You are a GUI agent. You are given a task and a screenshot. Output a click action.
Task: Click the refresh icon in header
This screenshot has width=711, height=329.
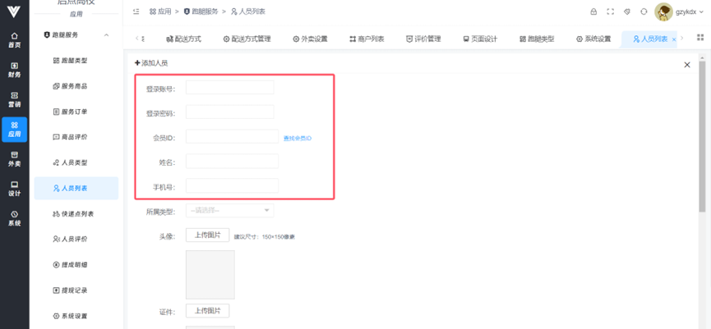click(x=644, y=11)
